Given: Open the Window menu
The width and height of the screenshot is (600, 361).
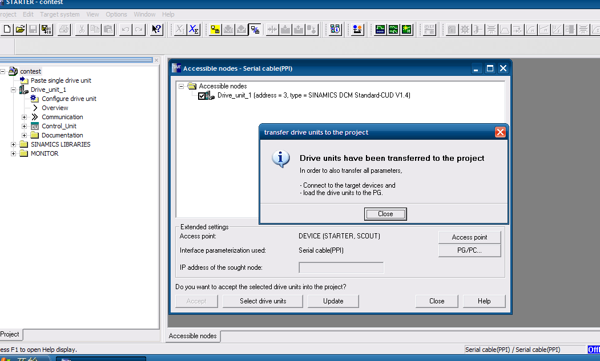Looking at the screenshot, I should (144, 14).
